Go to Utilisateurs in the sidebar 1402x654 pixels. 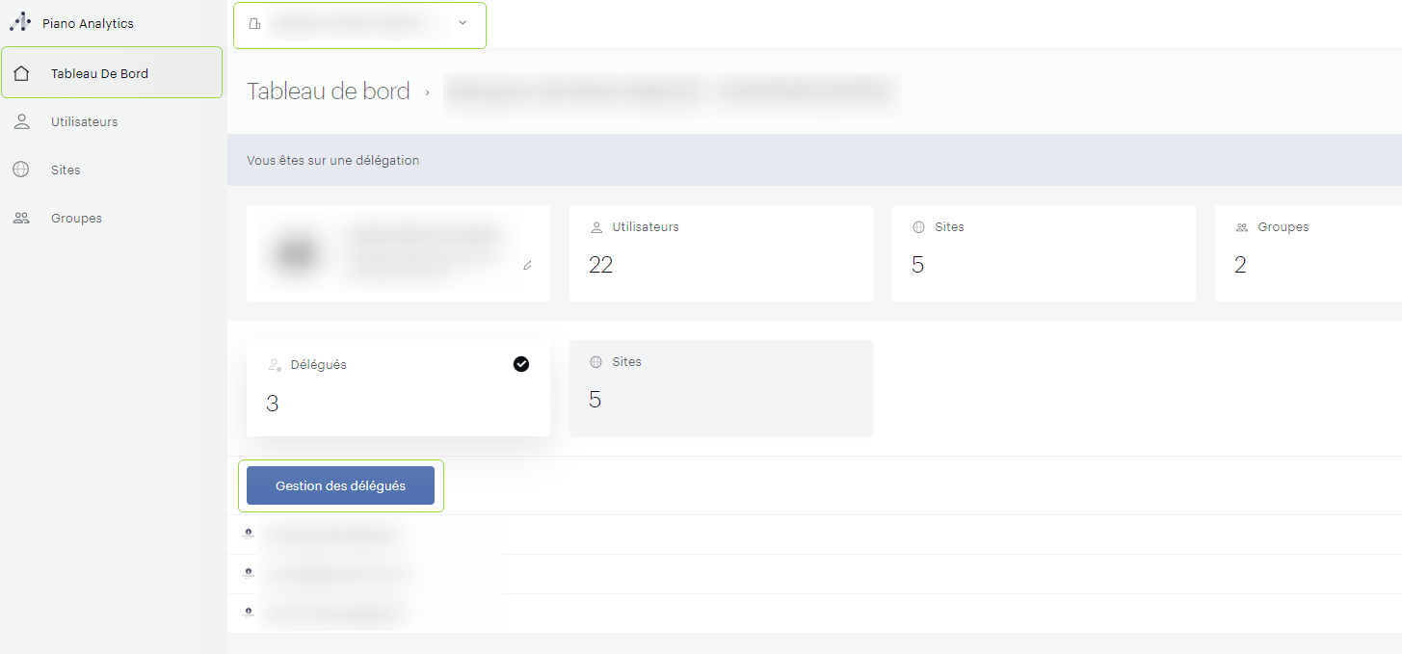coord(84,122)
